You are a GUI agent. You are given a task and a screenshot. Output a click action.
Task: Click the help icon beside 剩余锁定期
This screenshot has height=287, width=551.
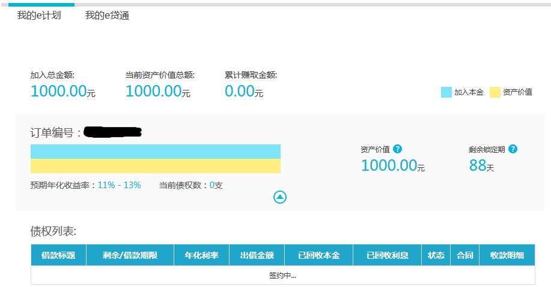513,149
